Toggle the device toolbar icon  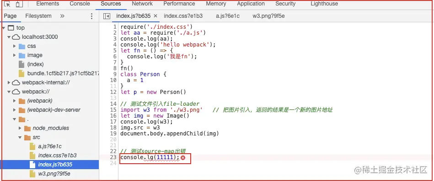click(x=19, y=4)
